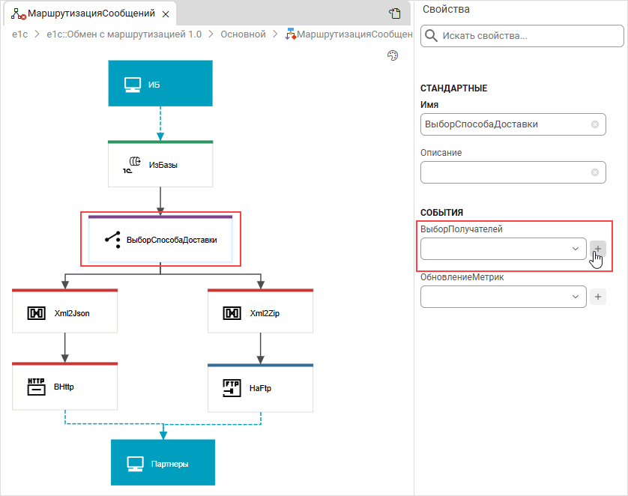
Task: Select the НаFtp node
Action: (x=260, y=387)
